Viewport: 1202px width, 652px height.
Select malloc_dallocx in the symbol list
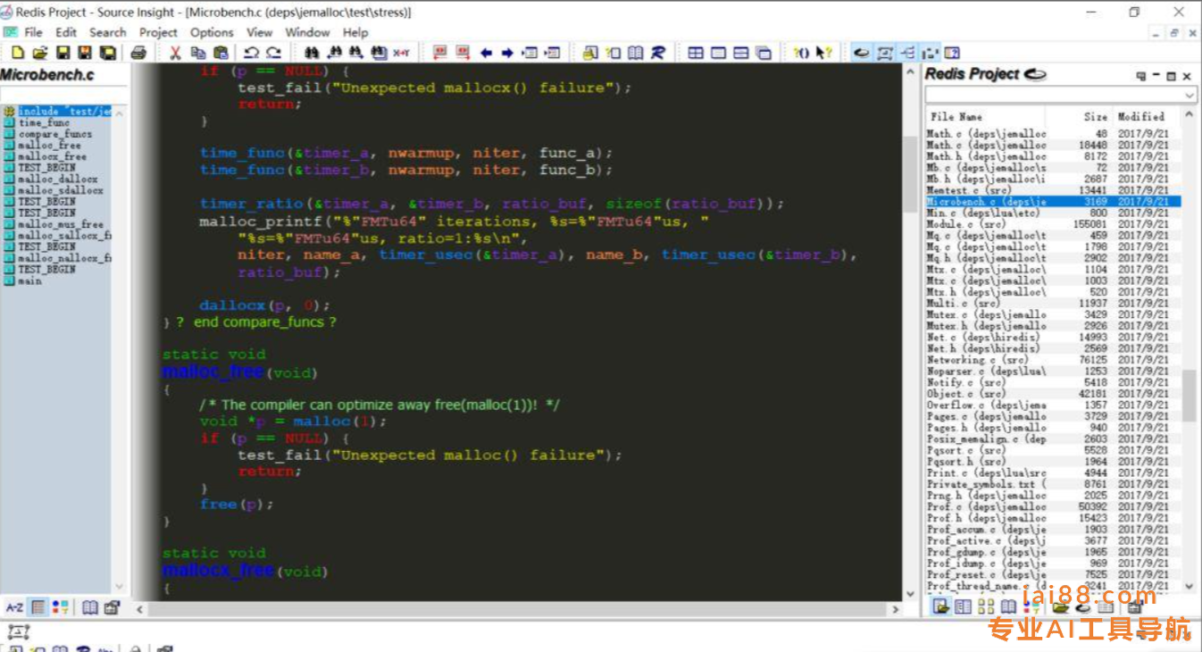click(x=58, y=179)
